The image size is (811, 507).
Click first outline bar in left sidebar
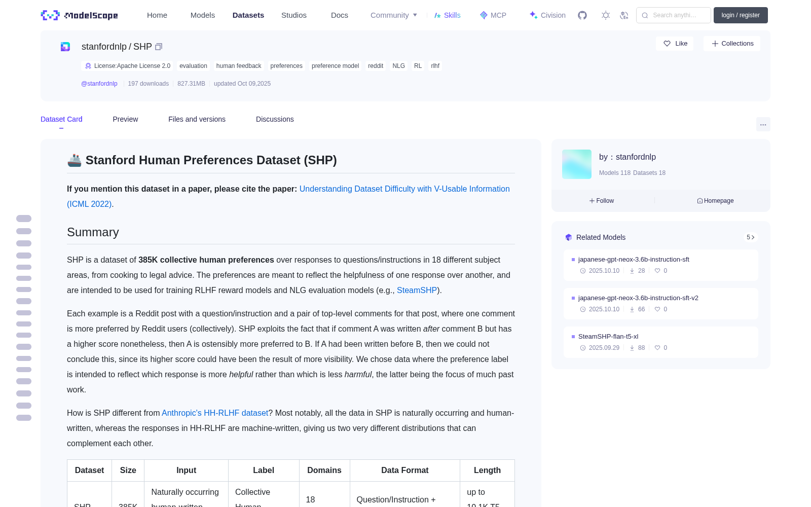(x=24, y=219)
